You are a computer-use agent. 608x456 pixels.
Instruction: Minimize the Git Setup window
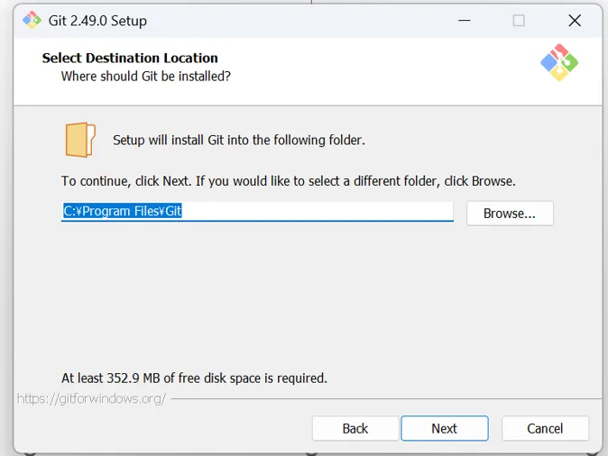click(464, 20)
